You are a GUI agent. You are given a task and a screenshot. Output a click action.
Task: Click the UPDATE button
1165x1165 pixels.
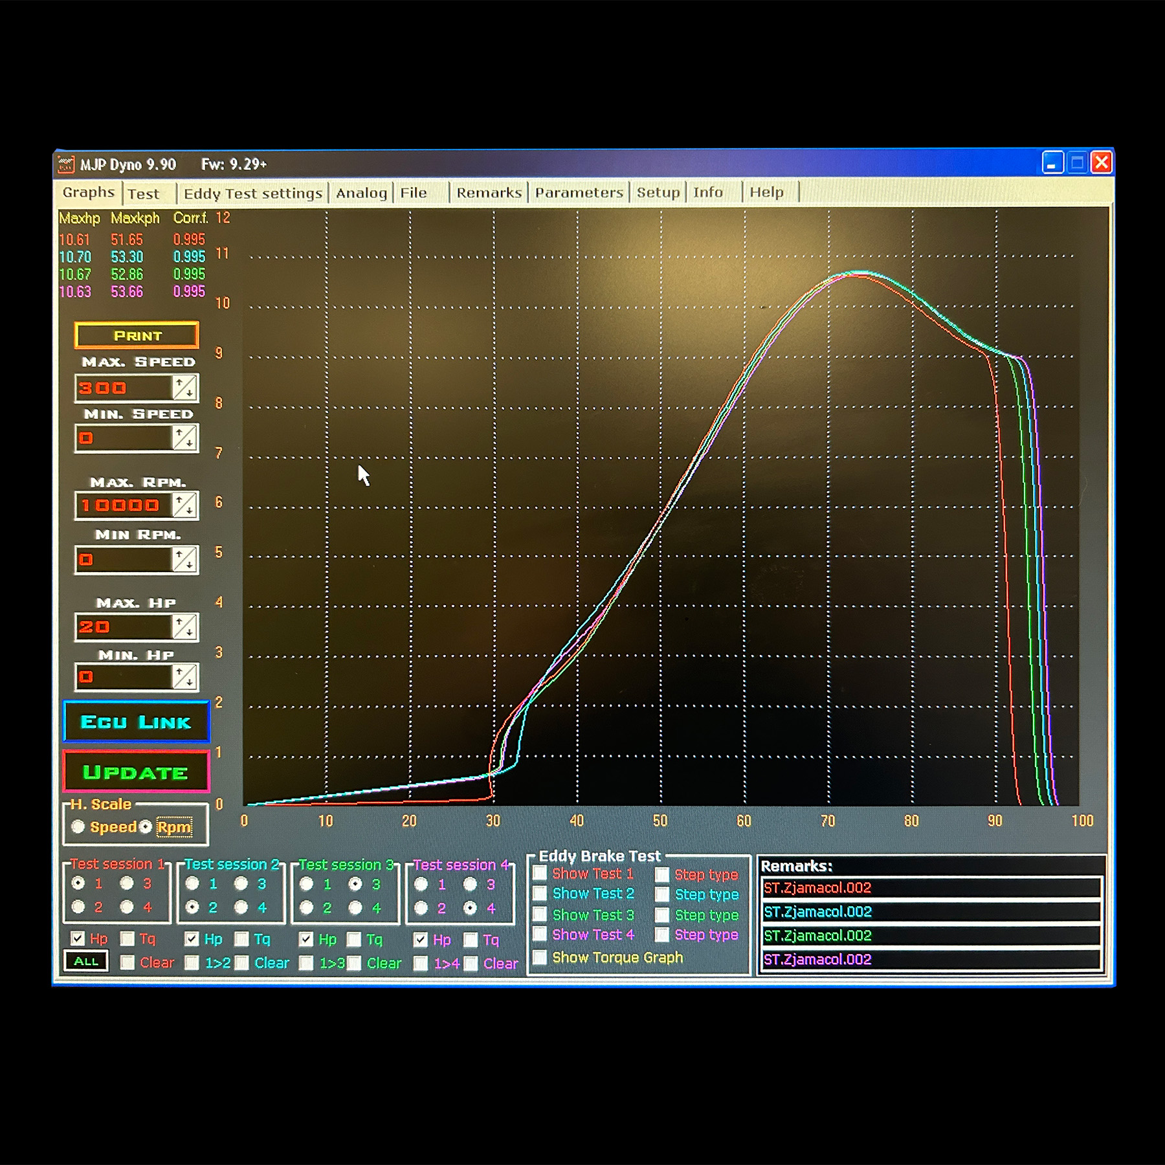coord(136,772)
